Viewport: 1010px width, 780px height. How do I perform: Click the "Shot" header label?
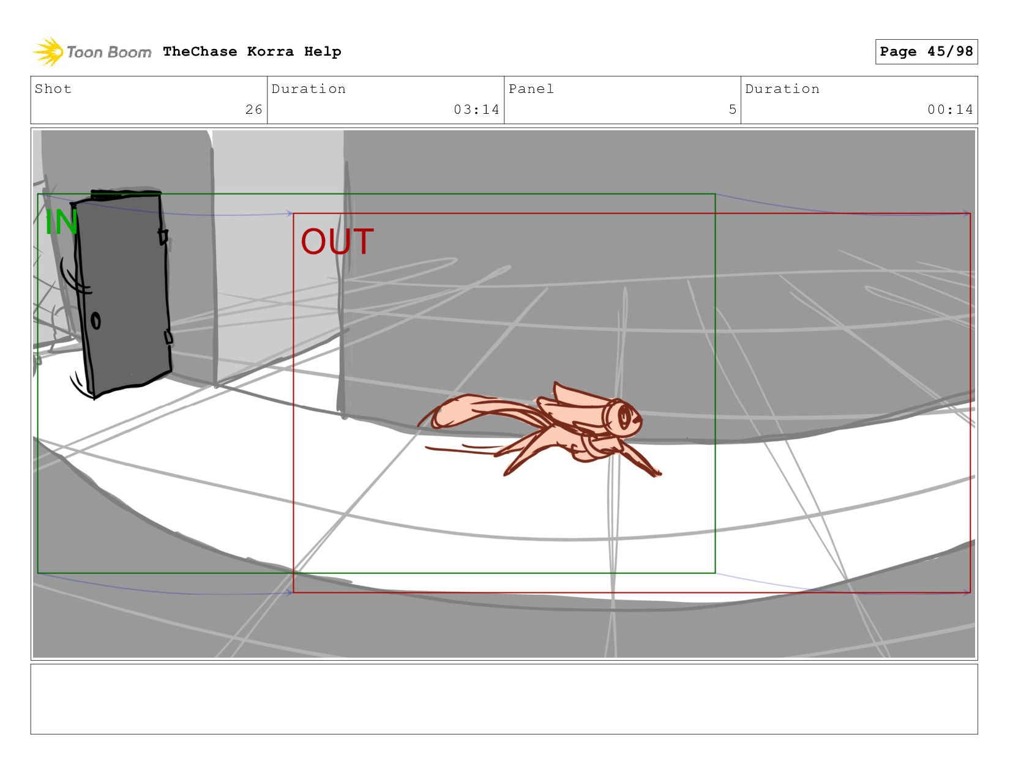coord(53,89)
